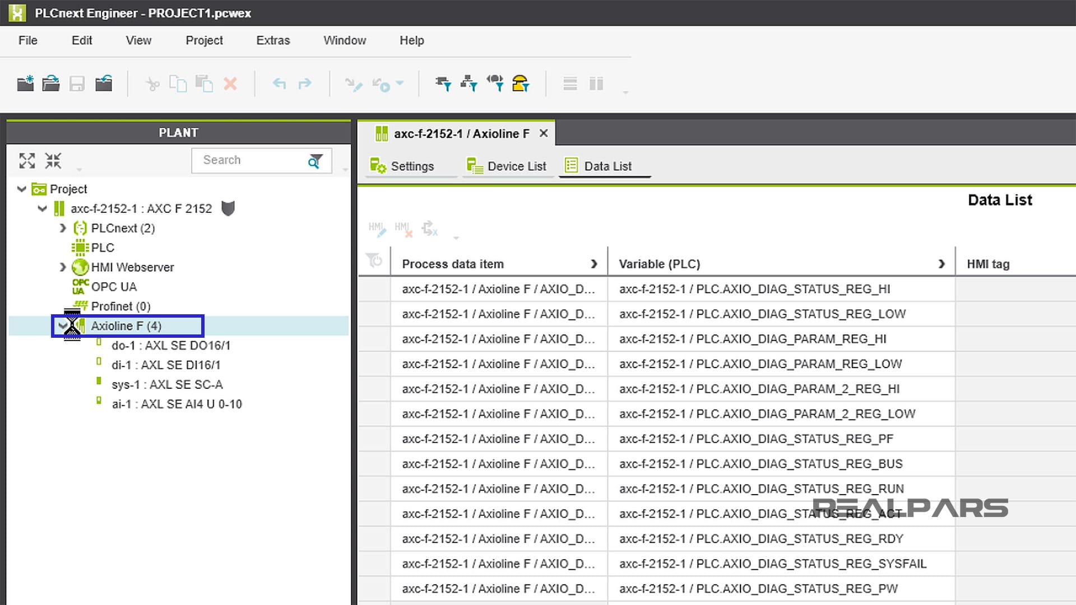
Task: Click the Save Project As icon
Action: coord(104,83)
